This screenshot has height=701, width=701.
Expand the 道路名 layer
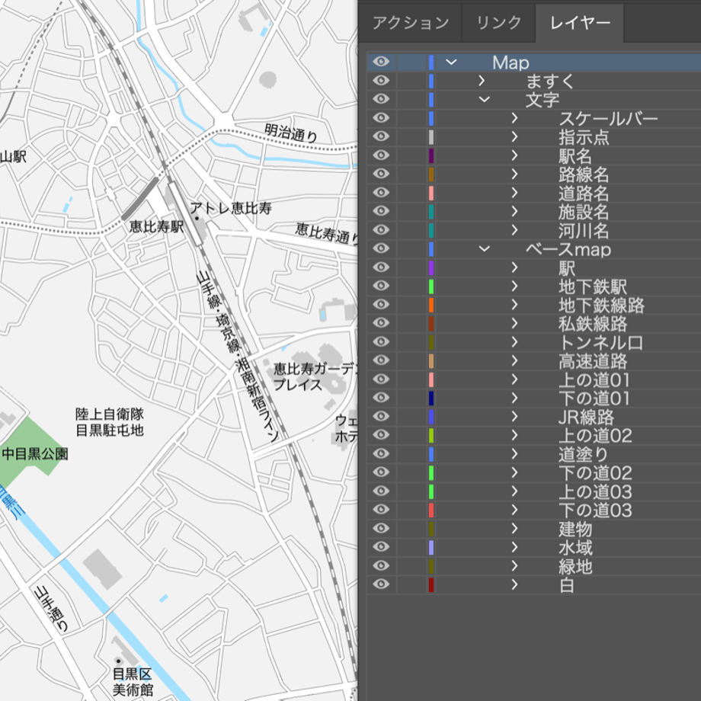point(514,193)
